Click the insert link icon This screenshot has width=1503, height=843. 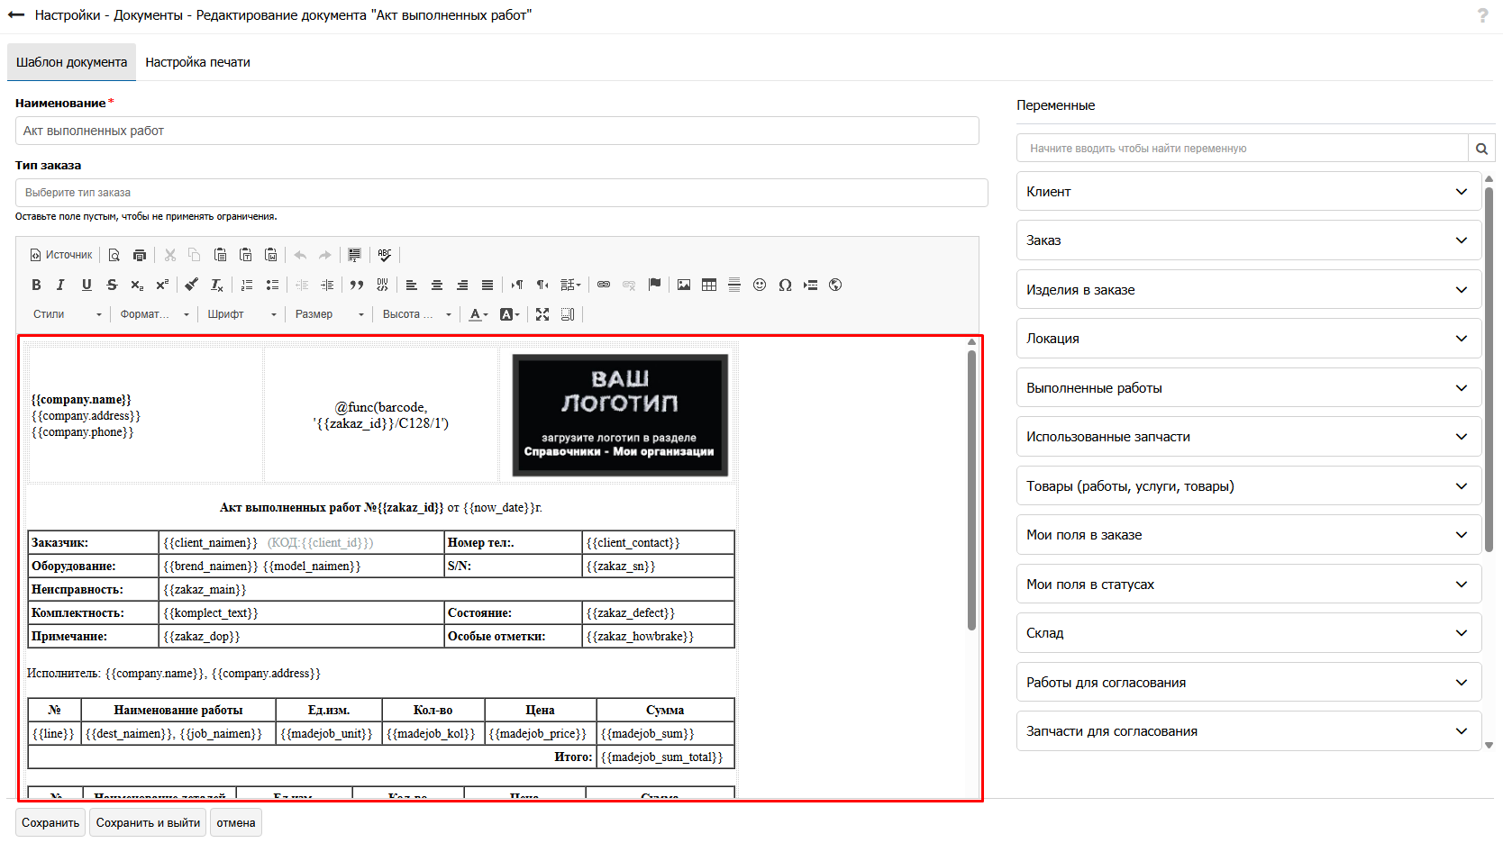coord(604,285)
